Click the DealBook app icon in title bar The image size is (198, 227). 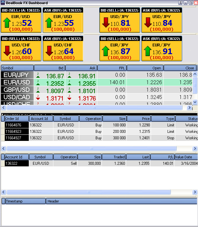pos(3,3)
